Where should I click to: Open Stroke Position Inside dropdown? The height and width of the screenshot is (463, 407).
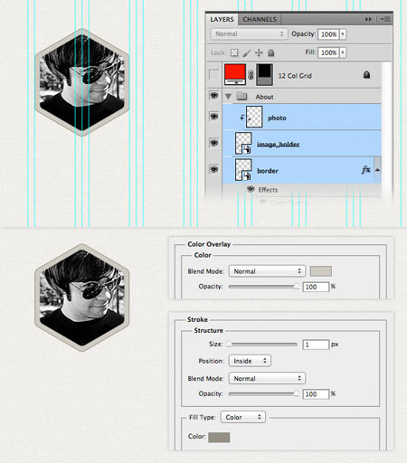[x=250, y=361]
